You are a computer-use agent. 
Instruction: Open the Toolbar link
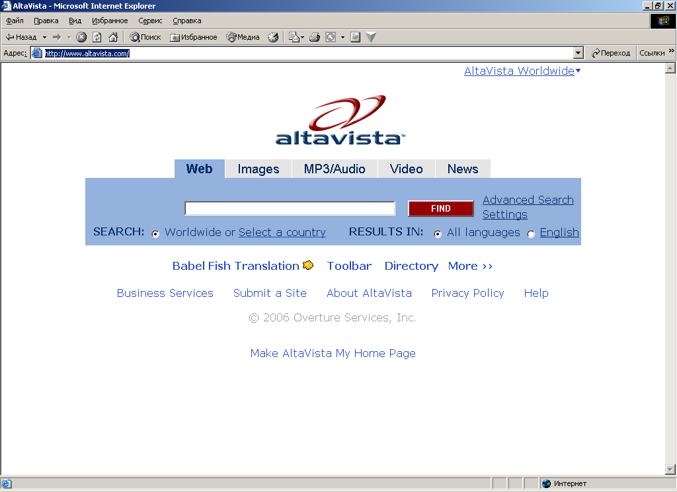[349, 266]
